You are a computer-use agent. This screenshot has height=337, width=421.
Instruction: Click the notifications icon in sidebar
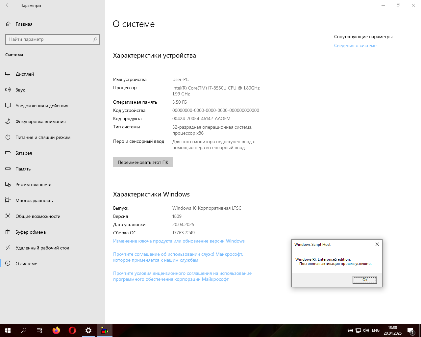coord(8,105)
